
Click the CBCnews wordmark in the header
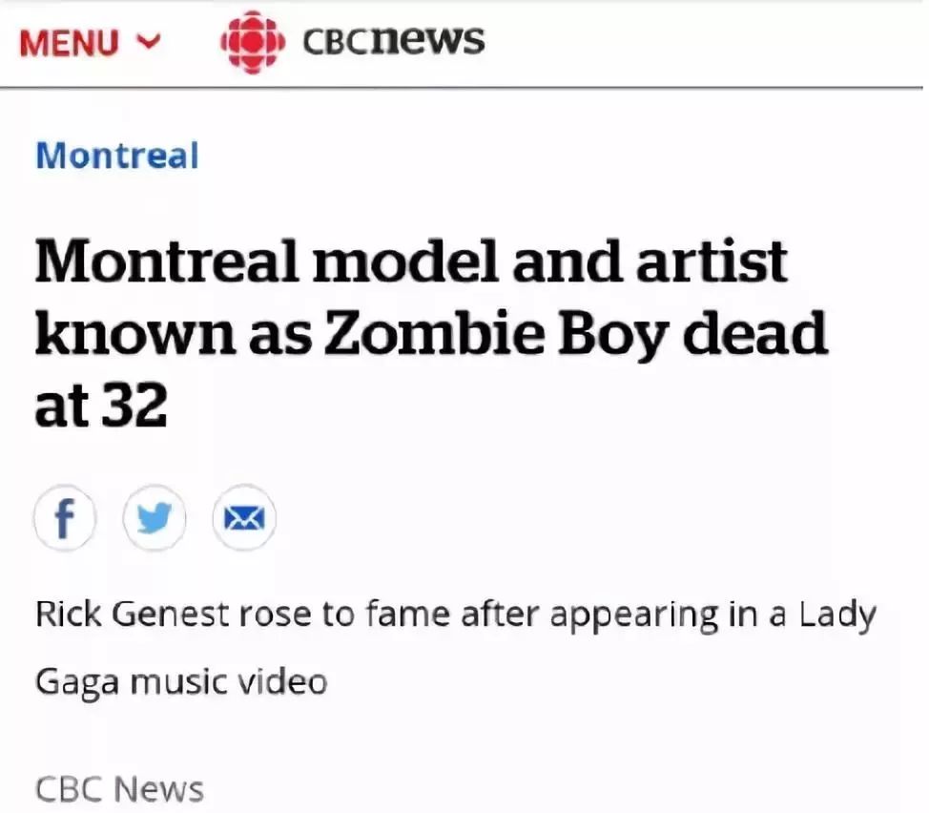click(393, 40)
